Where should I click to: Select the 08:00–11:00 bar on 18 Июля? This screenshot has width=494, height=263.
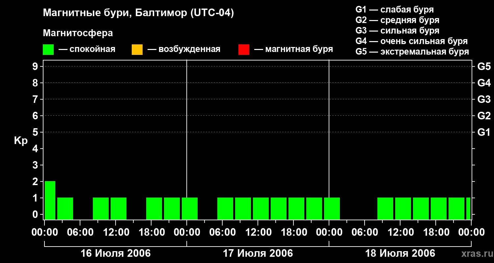(x=385, y=208)
